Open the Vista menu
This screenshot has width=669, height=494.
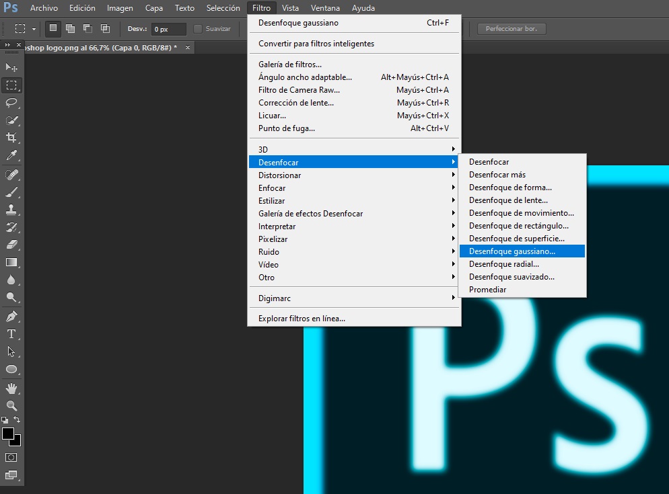pos(290,7)
